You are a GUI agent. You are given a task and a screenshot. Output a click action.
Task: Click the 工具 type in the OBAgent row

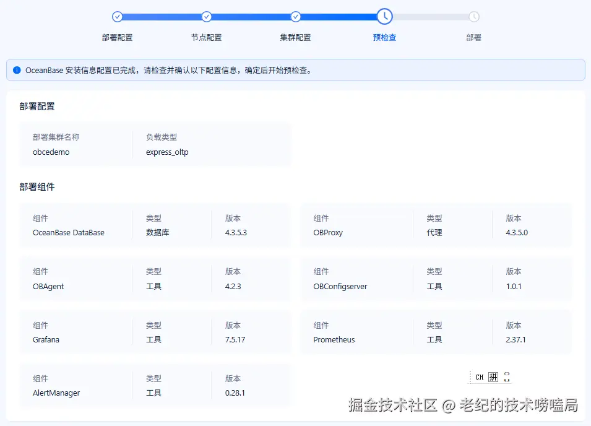tap(153, 287)
